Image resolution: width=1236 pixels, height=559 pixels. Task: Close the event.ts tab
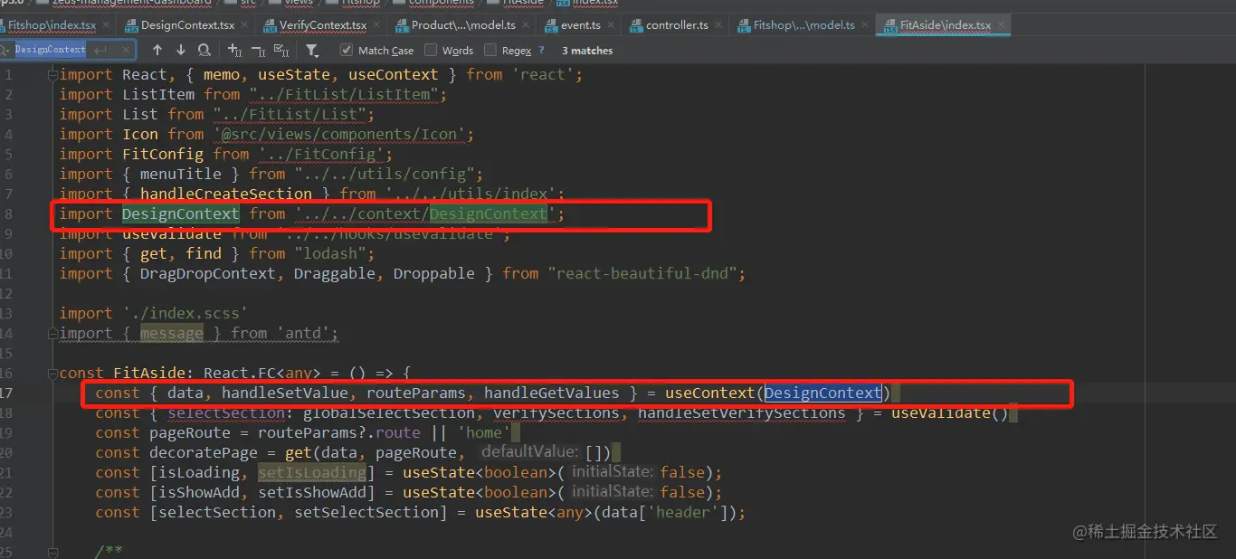pyautogui.click(x=613, y=25)
